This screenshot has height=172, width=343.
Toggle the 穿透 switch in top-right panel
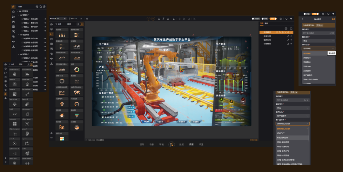pyautogui.click(x=307, y=14)
